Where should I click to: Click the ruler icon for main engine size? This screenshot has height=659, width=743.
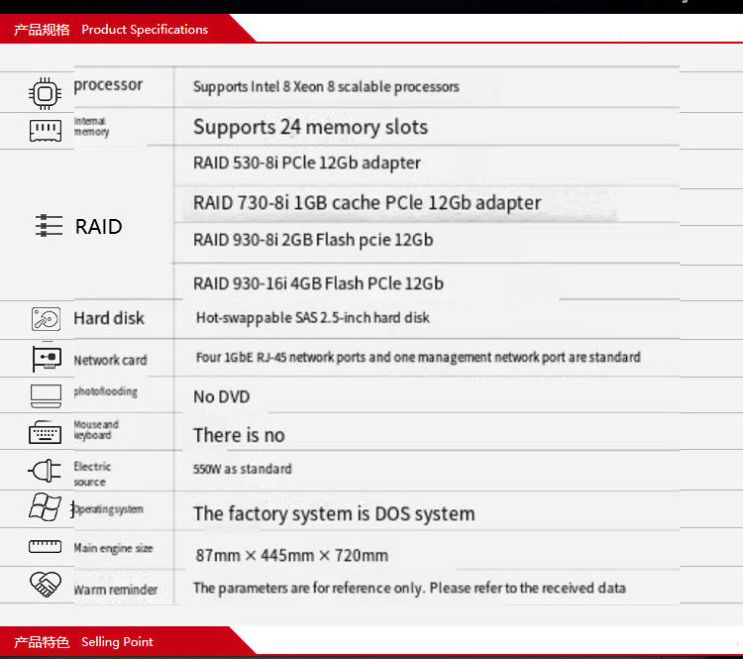point(46,547)
